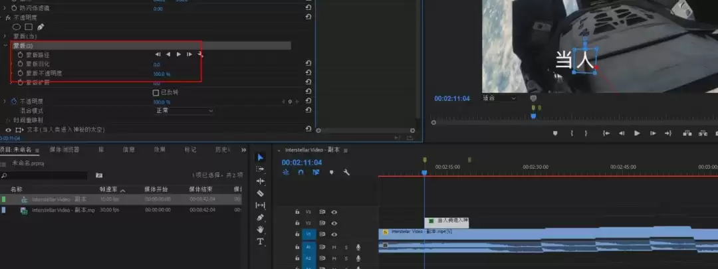This screenshot has width=718, height=269.
Task: Select the Razor tool
Action: tap(260, 193)
